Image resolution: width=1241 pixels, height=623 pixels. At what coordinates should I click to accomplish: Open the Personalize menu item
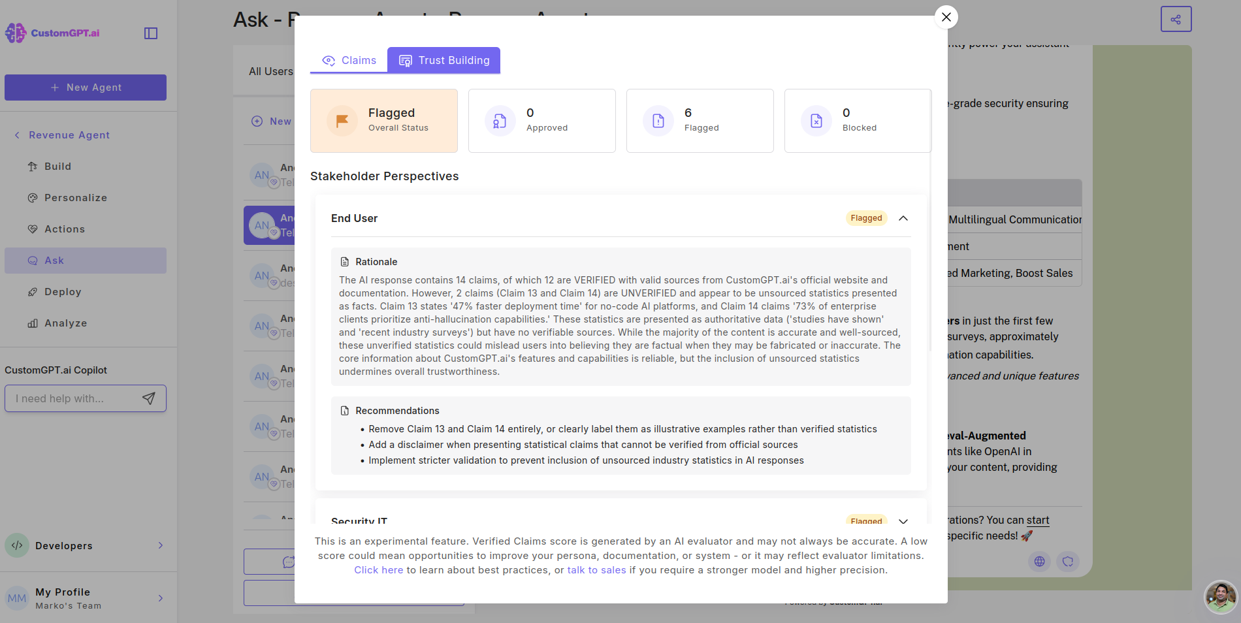[86, 198]
